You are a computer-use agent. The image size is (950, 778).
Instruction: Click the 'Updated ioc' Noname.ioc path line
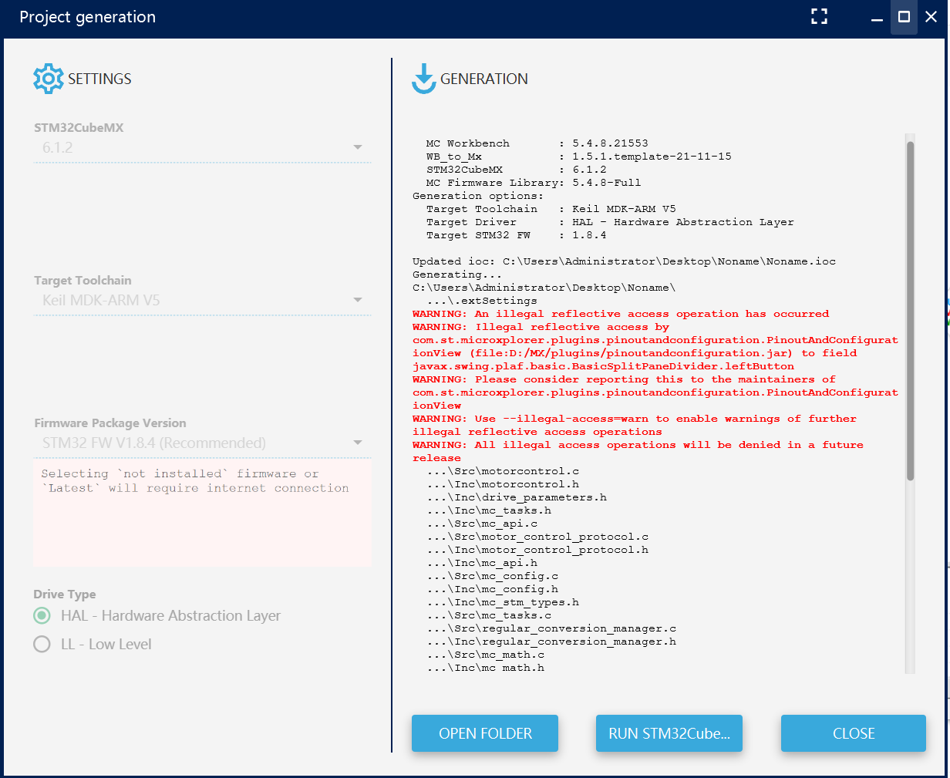(x=624, y=261)
